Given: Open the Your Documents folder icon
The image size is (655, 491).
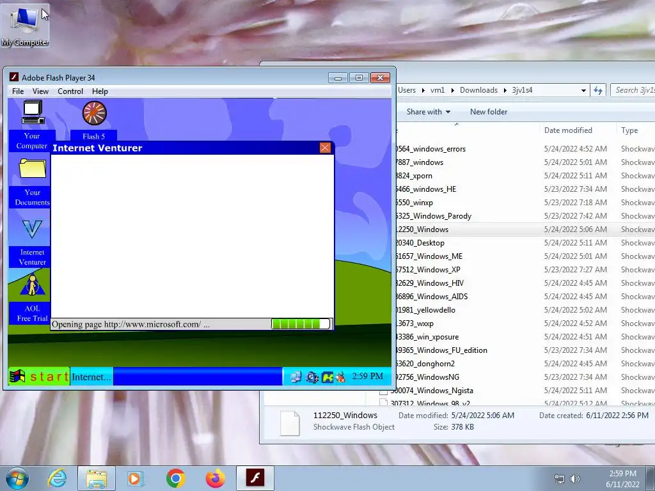Looking at the screenshot, I should pos(33,169).
